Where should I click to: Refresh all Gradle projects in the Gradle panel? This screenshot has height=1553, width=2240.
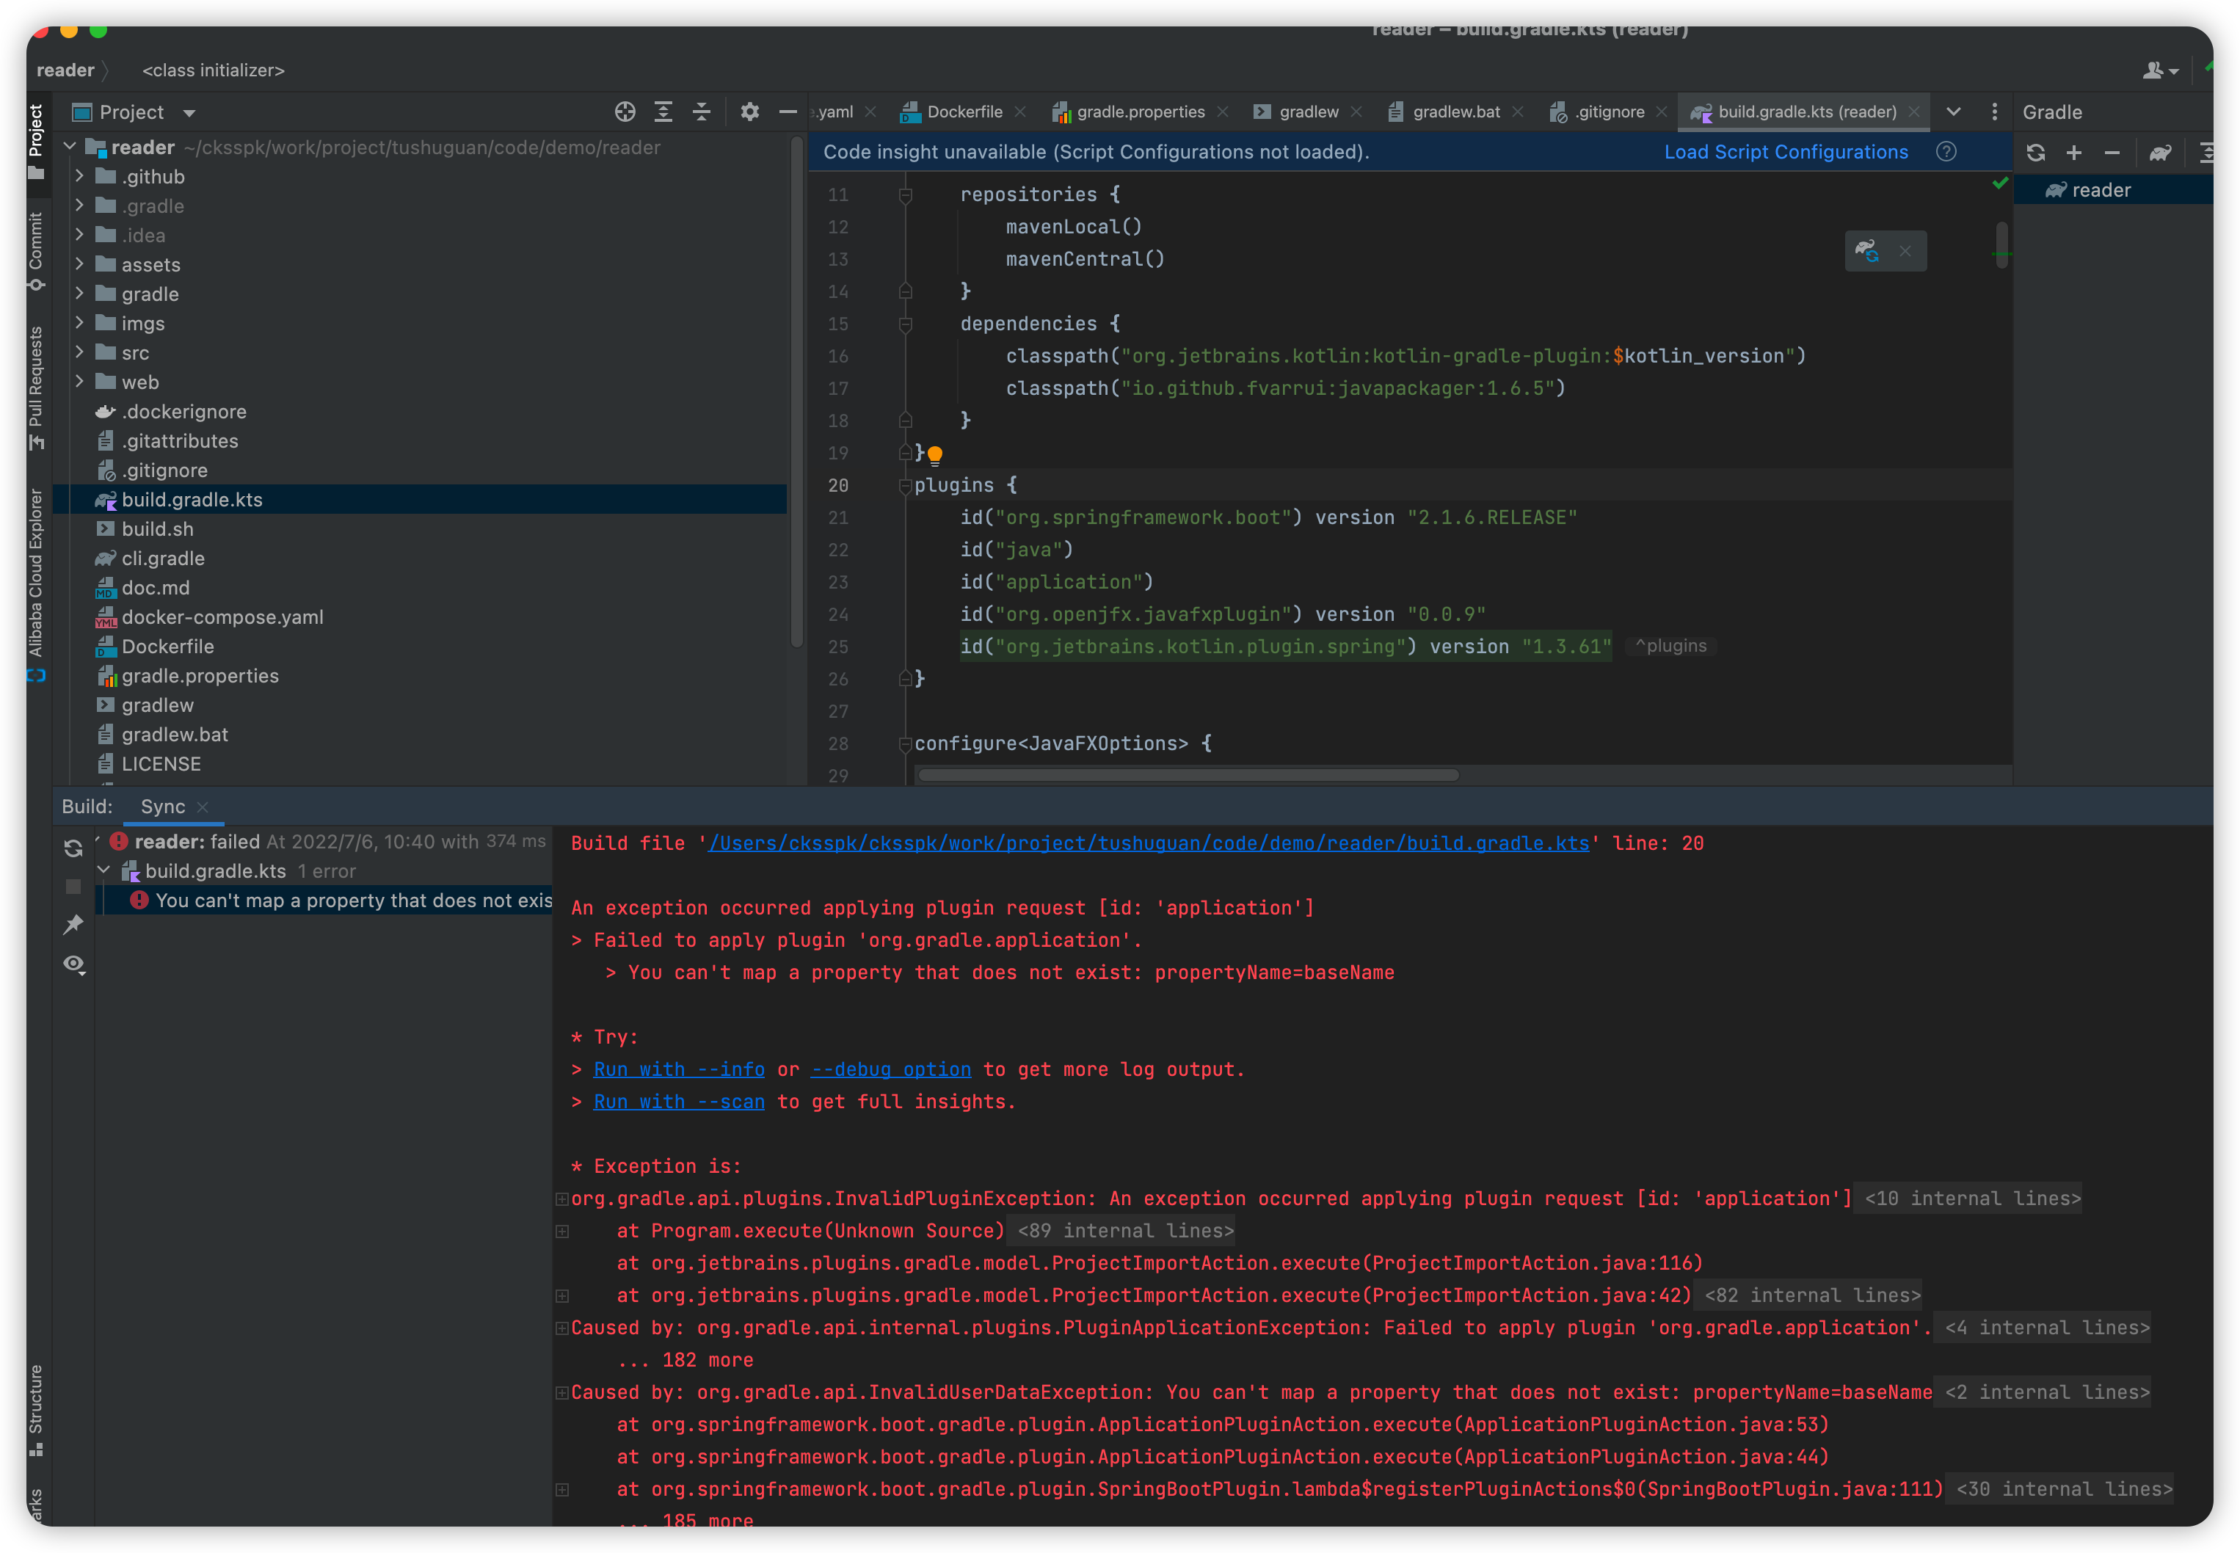[x=2036, y=152]
